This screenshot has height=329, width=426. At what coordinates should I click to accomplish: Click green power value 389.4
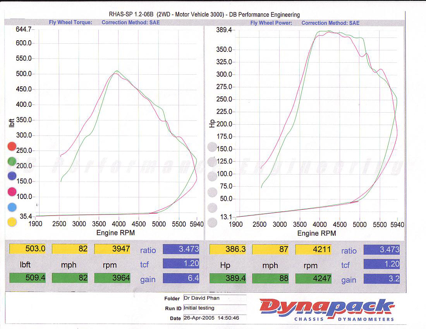pos(228,278)
